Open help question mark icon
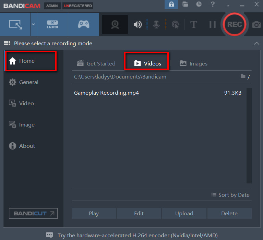 click(x=213, y=4)
